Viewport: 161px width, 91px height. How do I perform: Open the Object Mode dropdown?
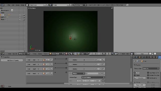click(56, 54)
